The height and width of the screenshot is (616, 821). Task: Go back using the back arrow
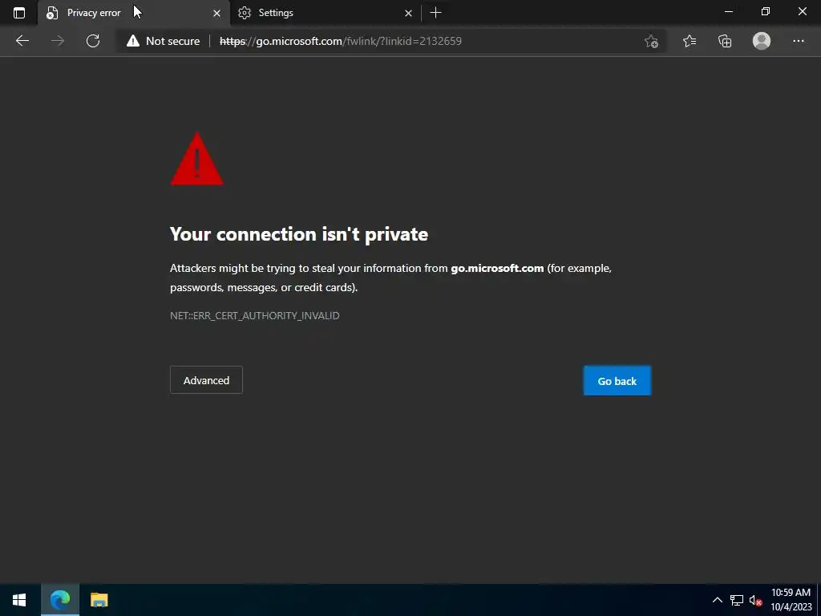22,41
